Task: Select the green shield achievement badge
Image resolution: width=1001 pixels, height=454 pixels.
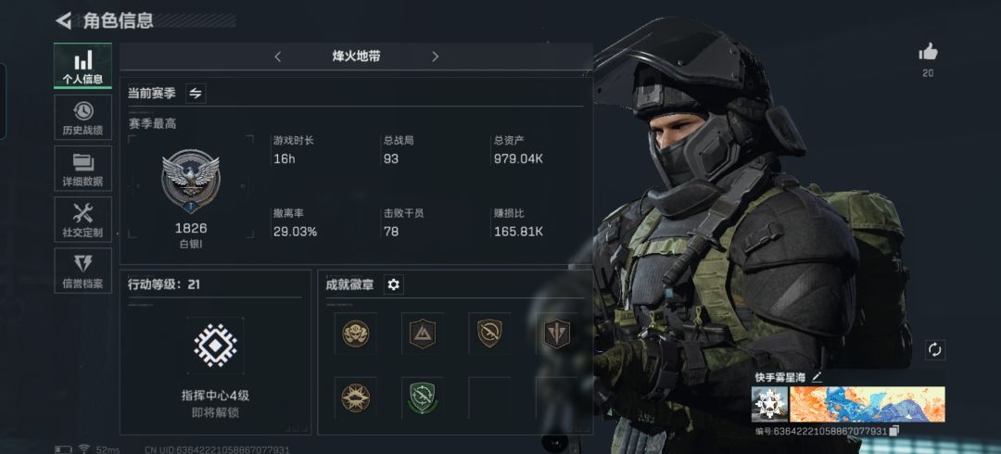Action: (x=422, y=397)
